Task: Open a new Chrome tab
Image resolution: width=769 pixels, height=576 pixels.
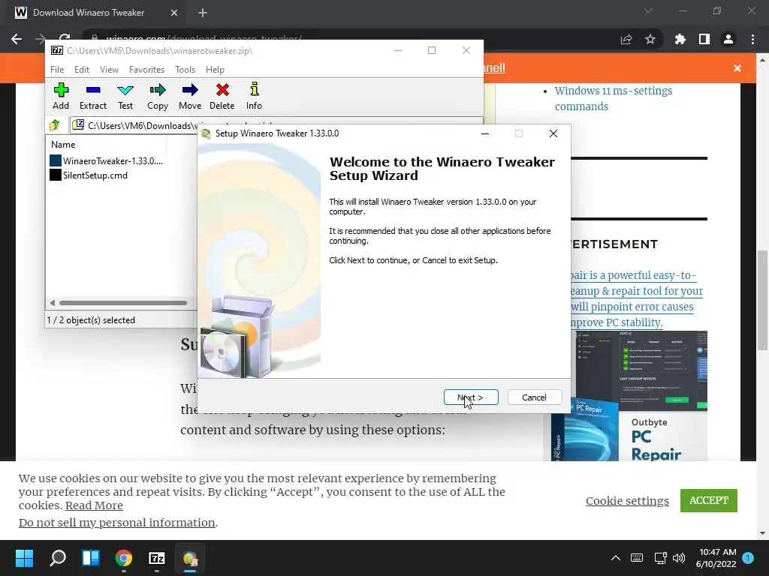Action: pos(203,13)
